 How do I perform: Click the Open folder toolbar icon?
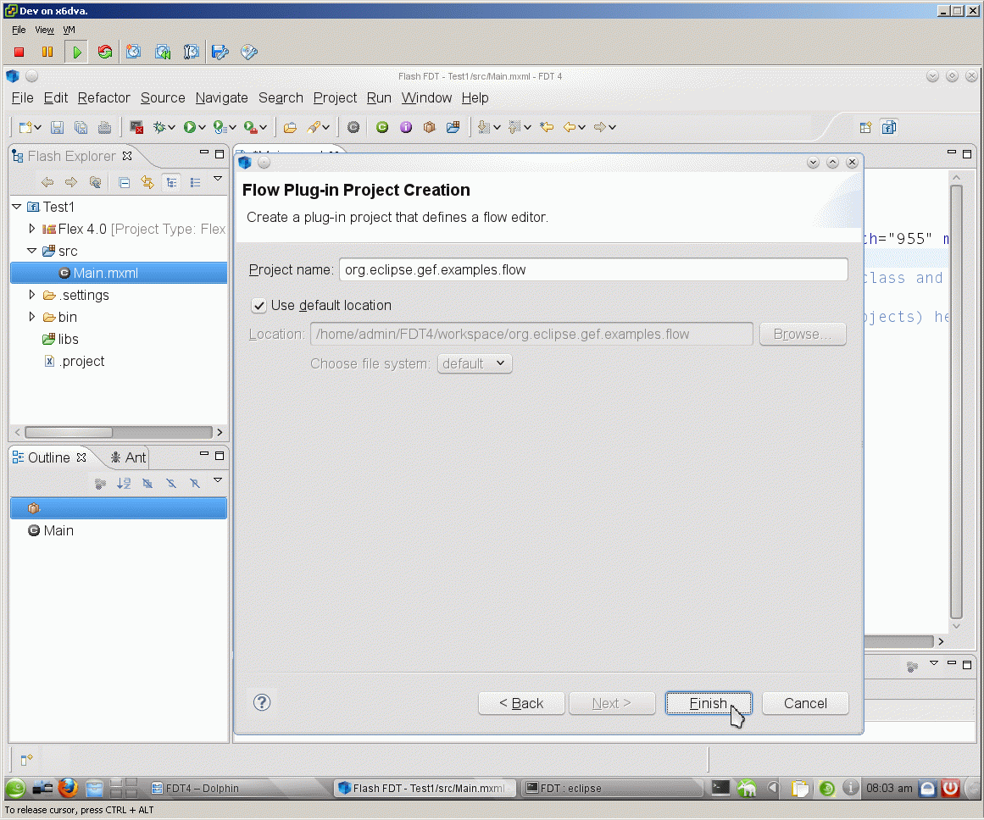290,127
